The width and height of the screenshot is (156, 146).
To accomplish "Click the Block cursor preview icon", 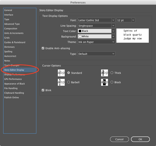I will point(105,82).
